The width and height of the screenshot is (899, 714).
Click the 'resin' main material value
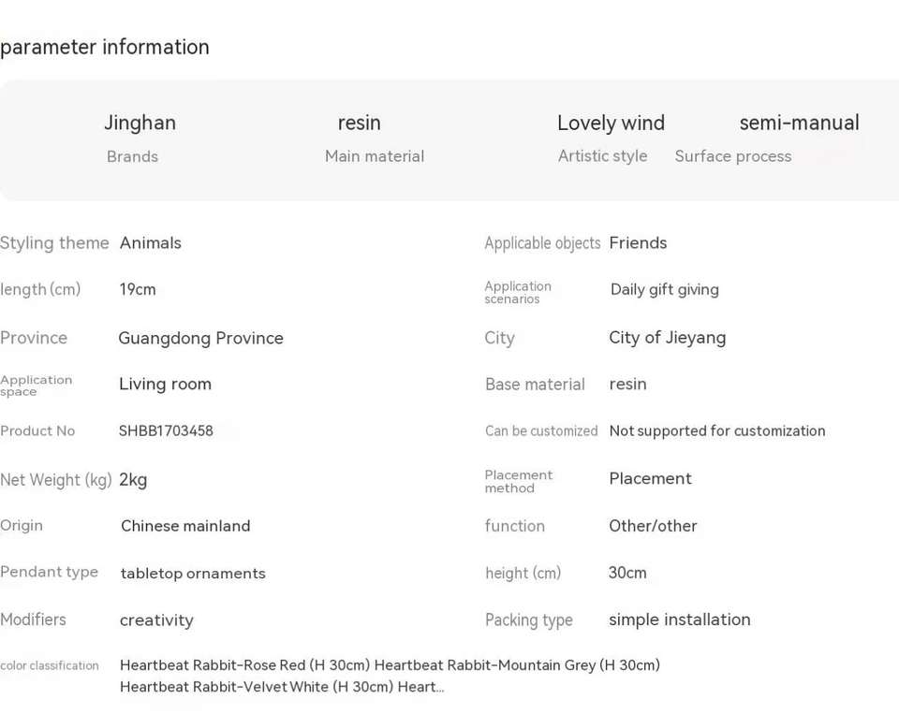pyautogui.click(x=359, y=123)
